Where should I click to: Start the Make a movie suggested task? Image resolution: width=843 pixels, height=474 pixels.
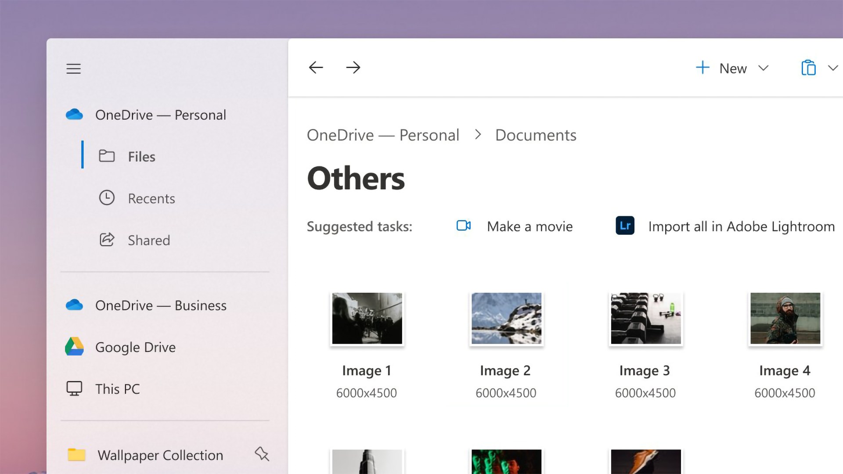tap(530, 226)
